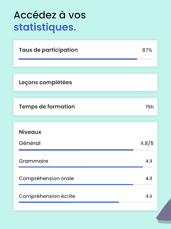171x229 pixels.
Task: Select the Grammaire level row
Action: click(85, 163)
